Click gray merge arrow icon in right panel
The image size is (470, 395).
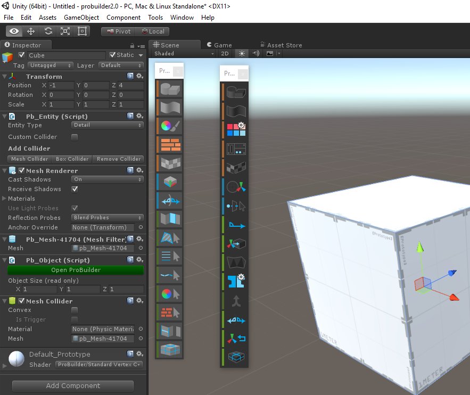(x=236, y=301)
